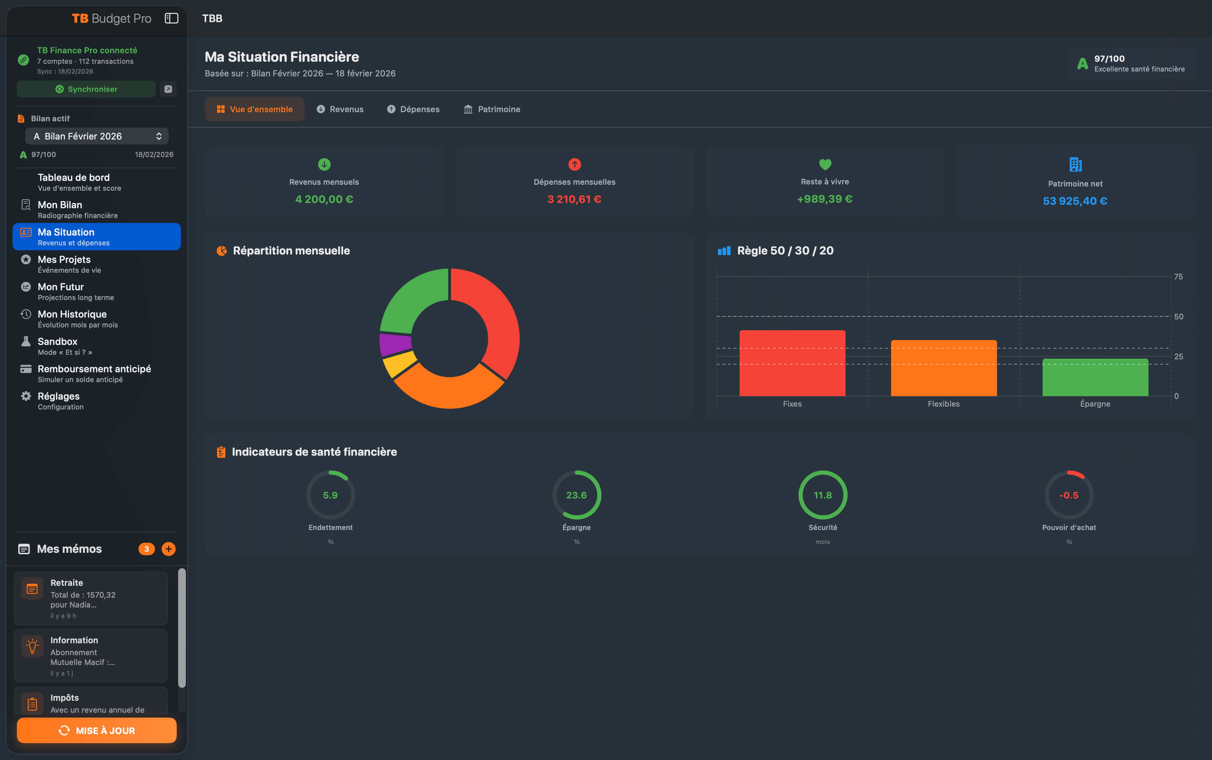Open the Bilan Février 2026 dropdown
Screen dimensions: 1212x760
point(97,136)
